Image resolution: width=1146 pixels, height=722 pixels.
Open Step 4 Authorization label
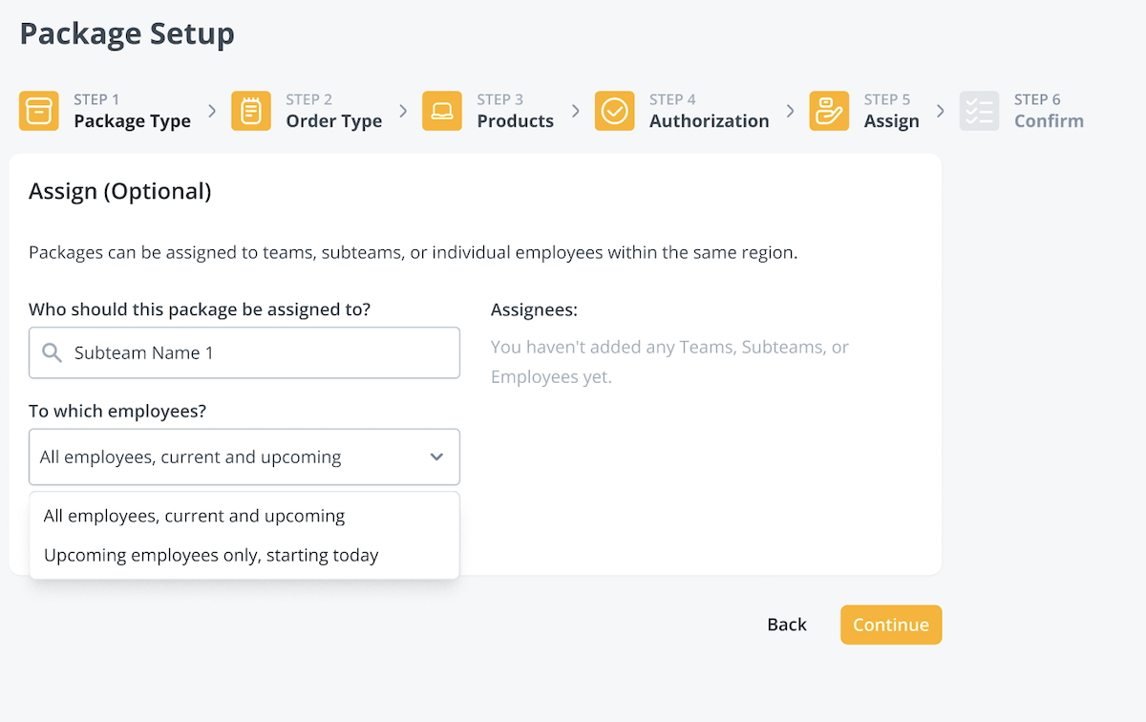(709, 121)
